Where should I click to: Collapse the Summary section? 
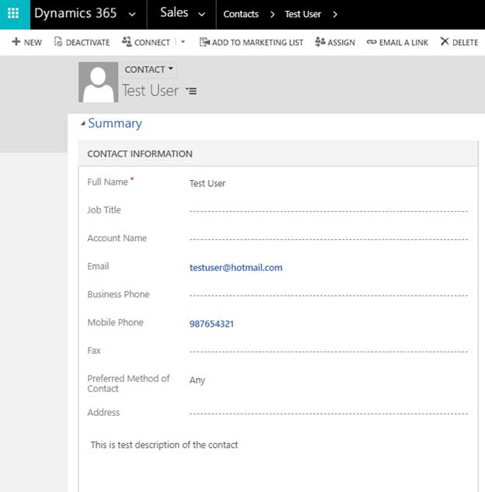click(x=83, y=124)
